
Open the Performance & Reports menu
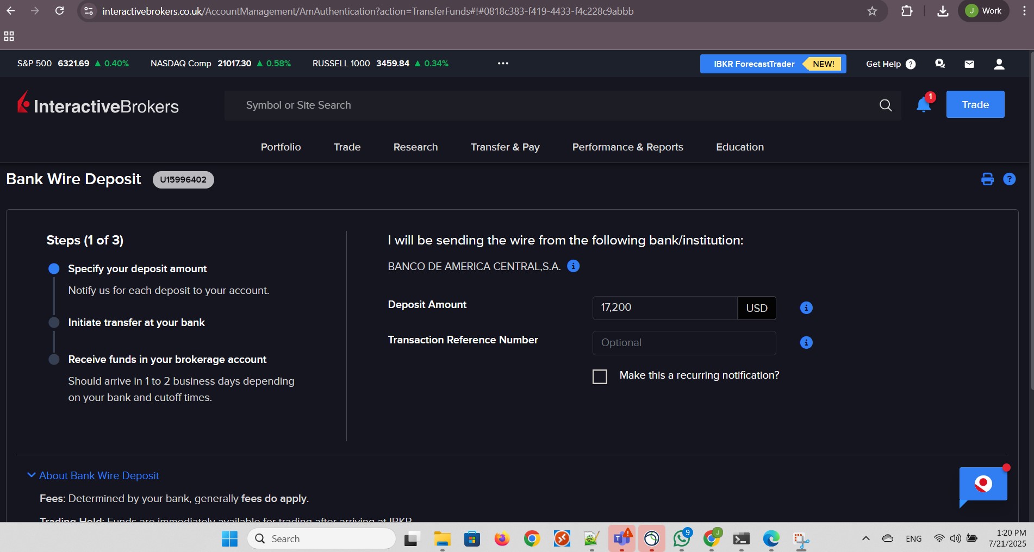point(627,147)
